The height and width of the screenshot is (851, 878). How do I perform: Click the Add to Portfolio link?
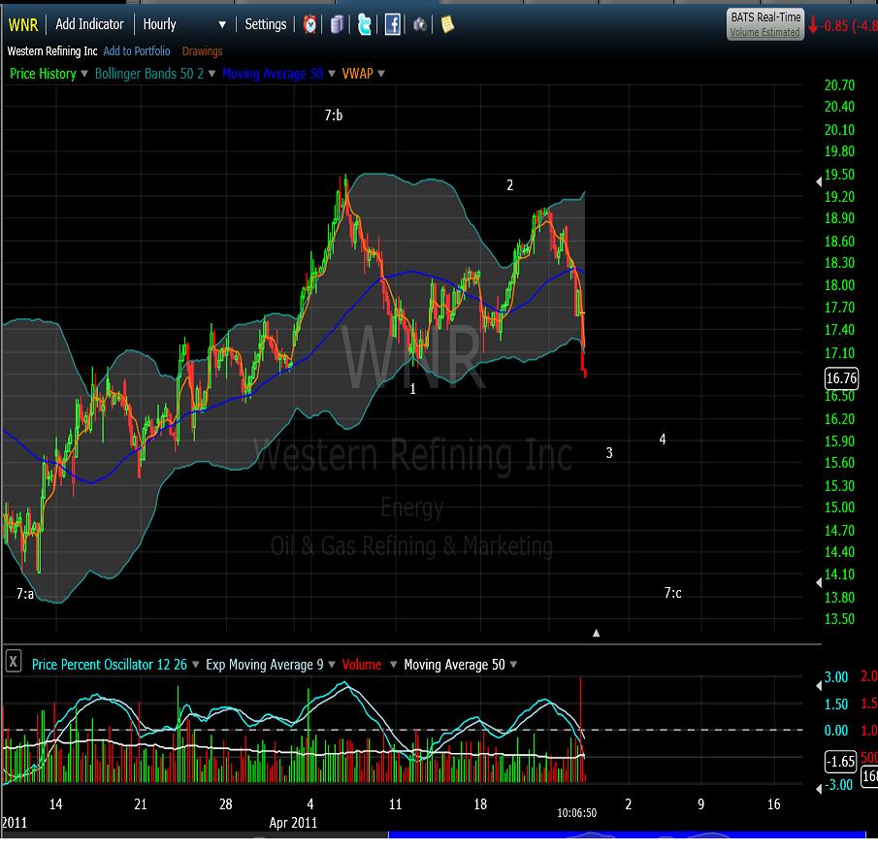tap(136, 51)
